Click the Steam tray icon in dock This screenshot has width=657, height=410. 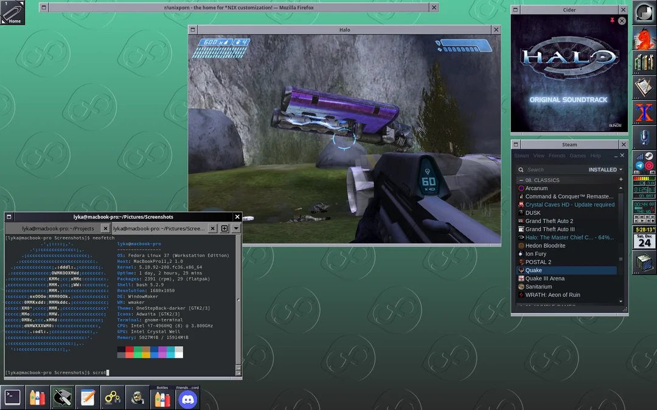coord(649,157)
